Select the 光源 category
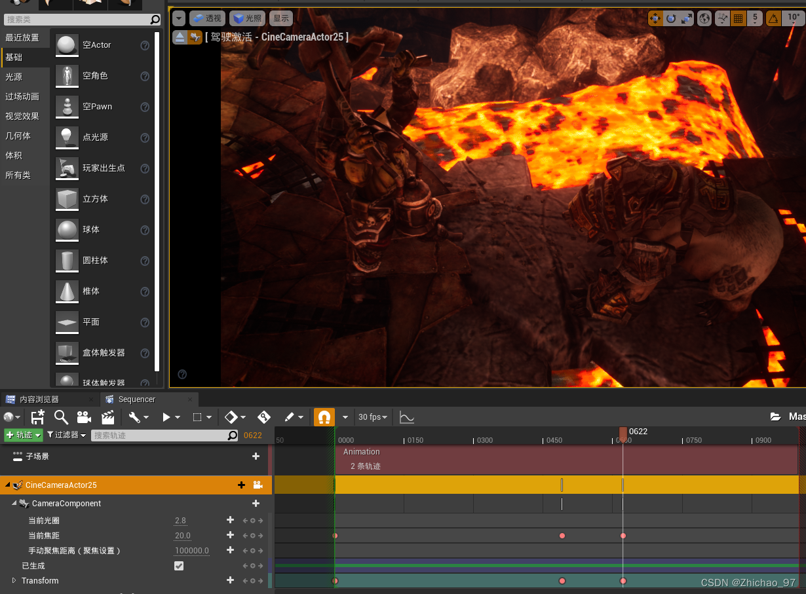The width and height of the screenshot is (806, 594). point(14,77)
